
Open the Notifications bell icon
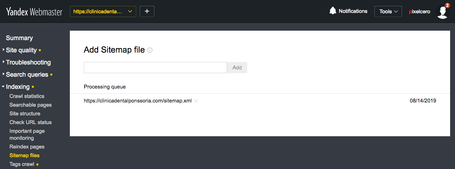[333, 11]
